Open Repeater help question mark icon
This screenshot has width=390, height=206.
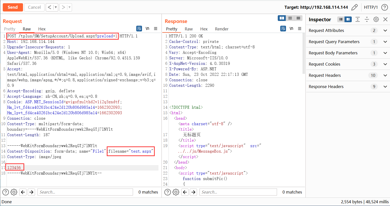click(384, 7)
